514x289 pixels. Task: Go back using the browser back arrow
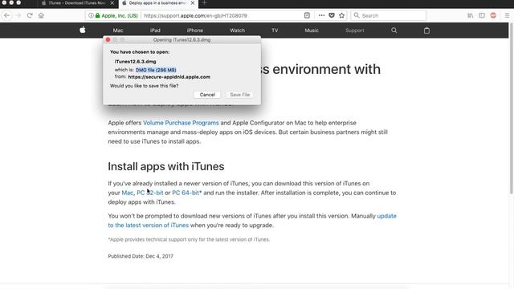pyautogui.click(x=7, y=15)
